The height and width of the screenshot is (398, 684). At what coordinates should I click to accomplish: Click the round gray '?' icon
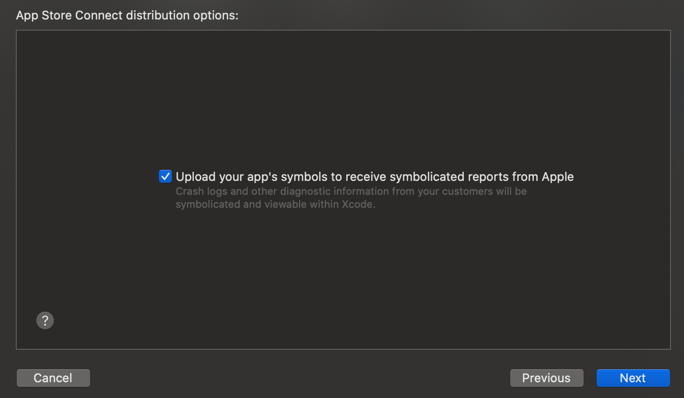(x=45, y=321)
